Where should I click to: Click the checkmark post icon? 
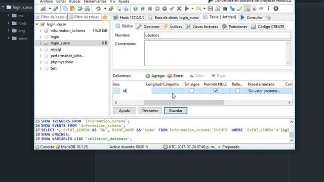tap(172, 9)
